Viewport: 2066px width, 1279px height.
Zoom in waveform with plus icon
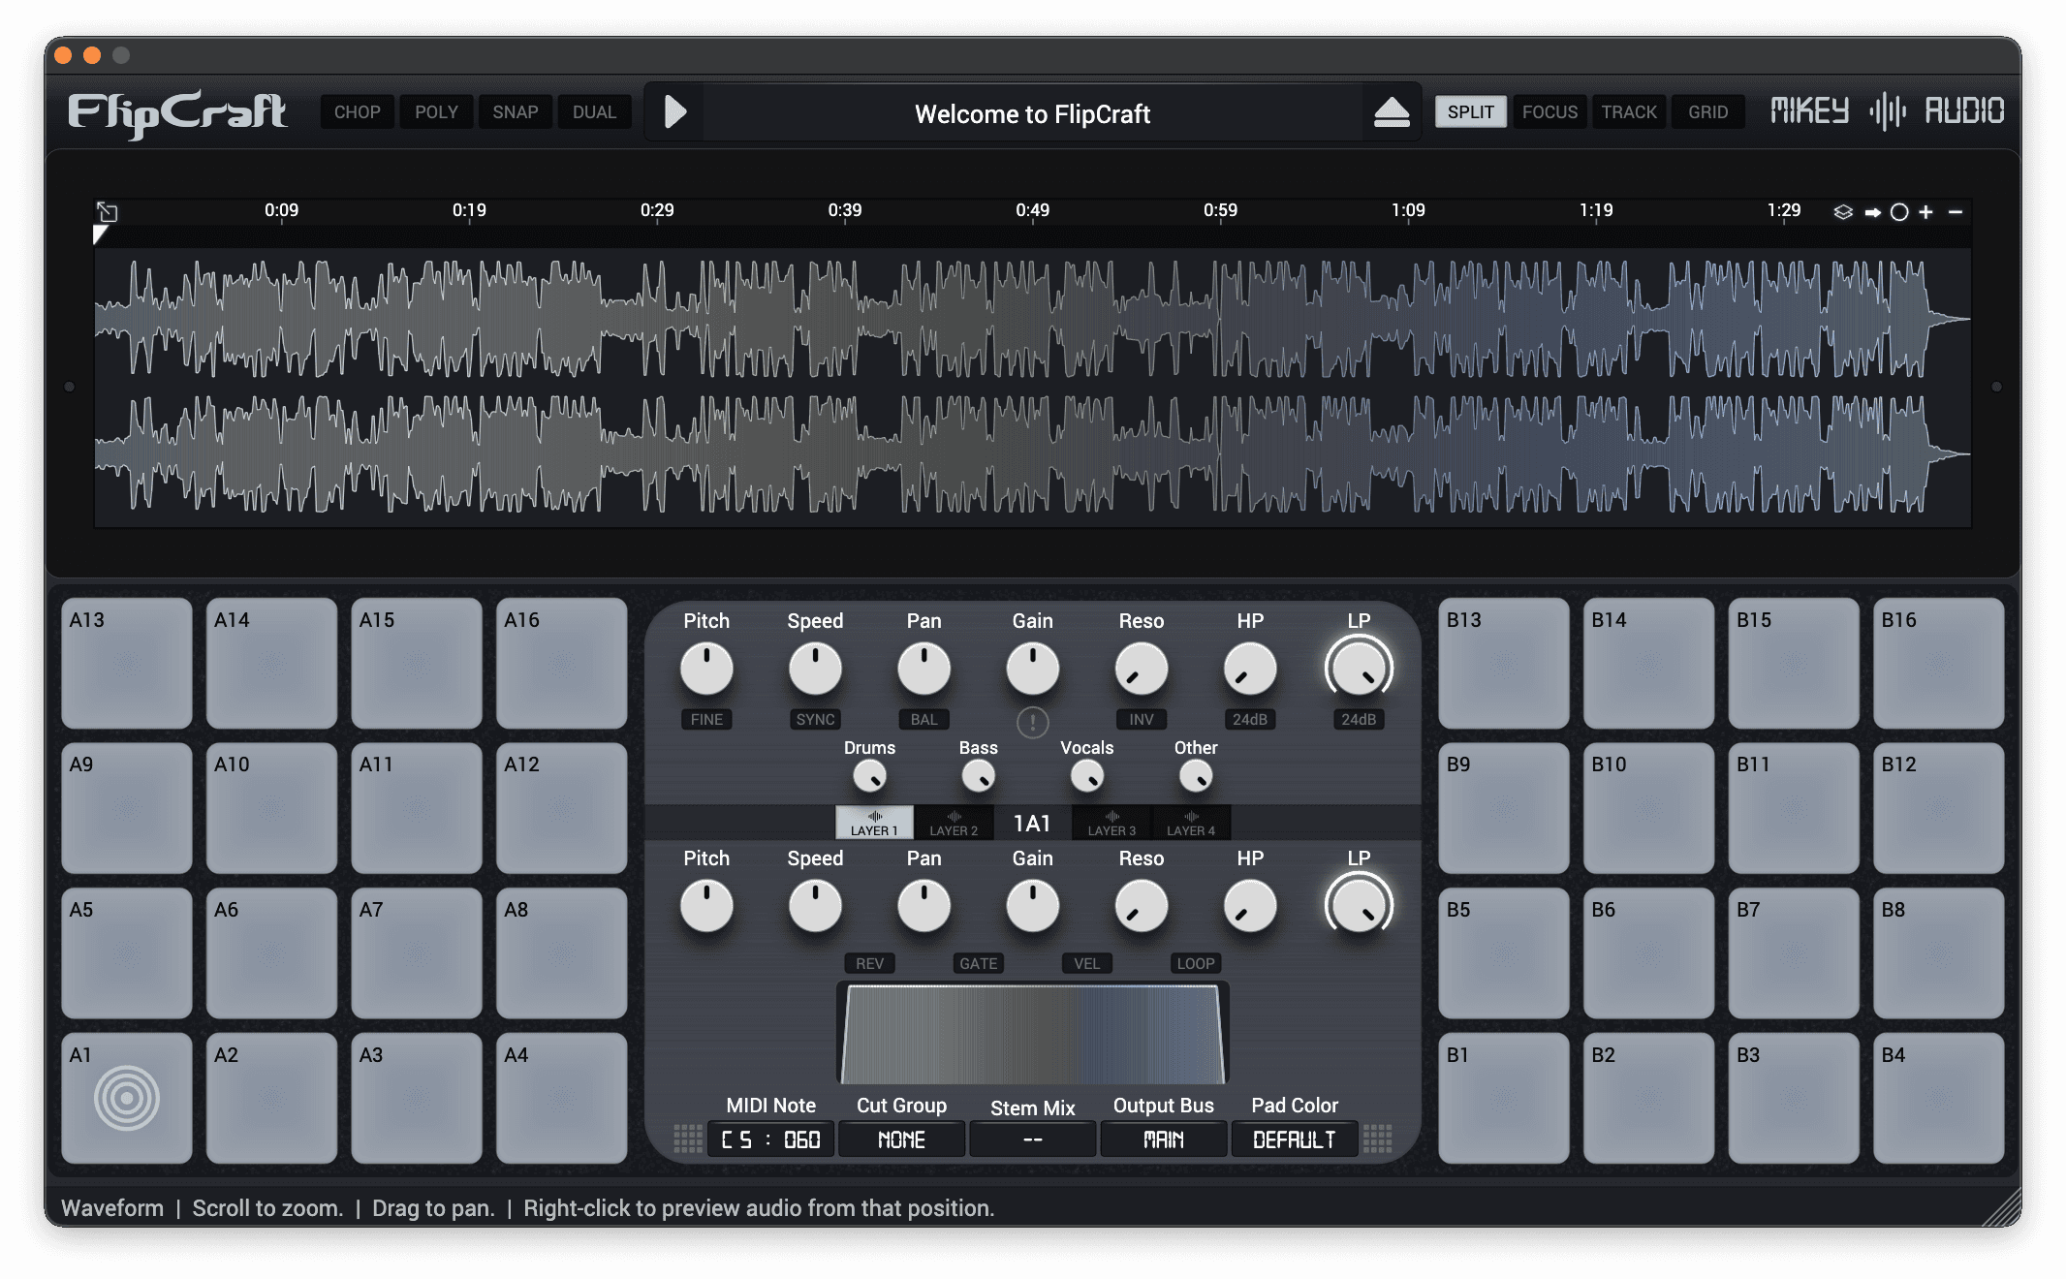(1926, 212)
